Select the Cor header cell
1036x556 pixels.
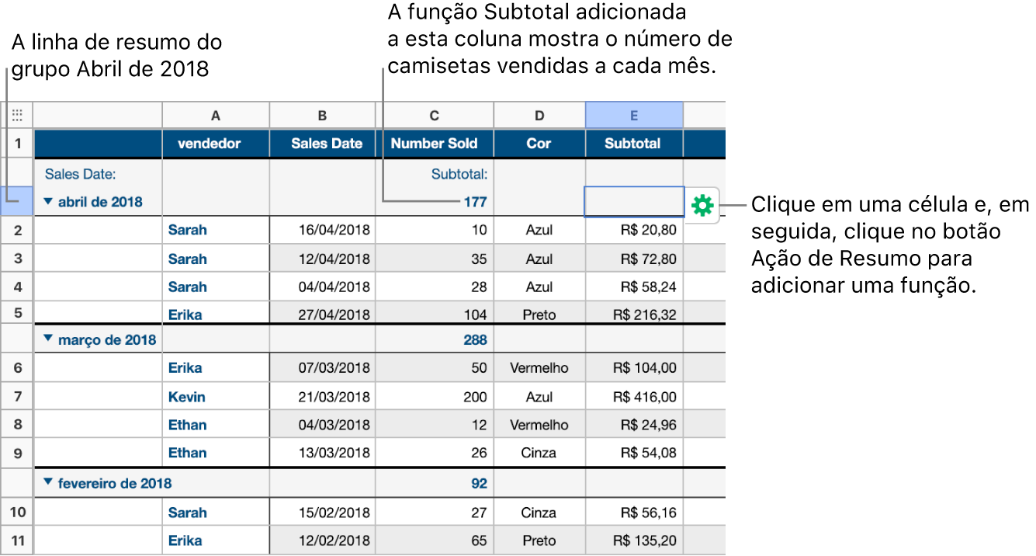539,143
